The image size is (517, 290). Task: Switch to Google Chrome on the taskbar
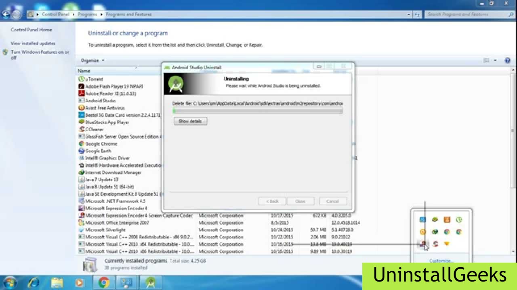click(x=104, y=283)
